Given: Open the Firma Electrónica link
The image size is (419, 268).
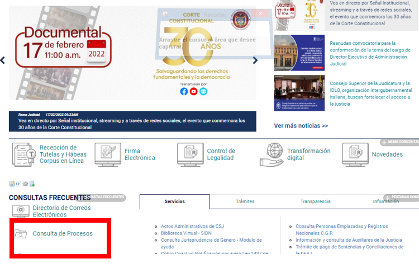Looking at the screenshot, I should (x=140, y=154).
